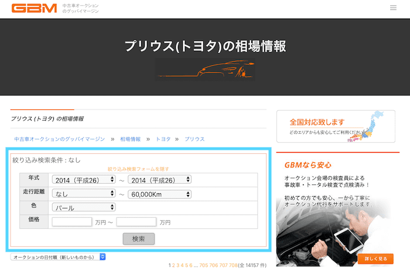Click the 価格 row label
The height and width of the screenshot is (271, 410).
coord(34,219)
